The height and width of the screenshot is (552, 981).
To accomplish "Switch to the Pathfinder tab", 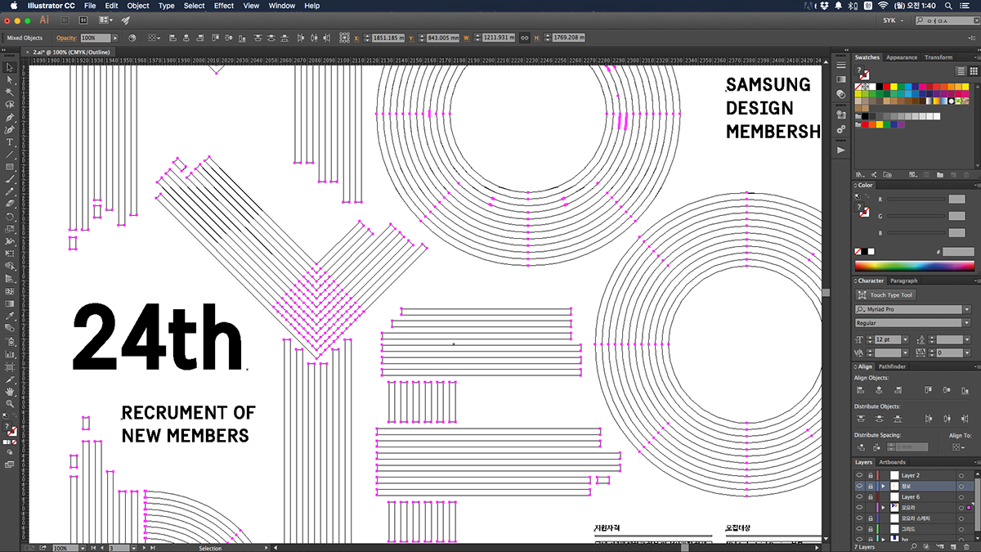I will pos(892,366).
